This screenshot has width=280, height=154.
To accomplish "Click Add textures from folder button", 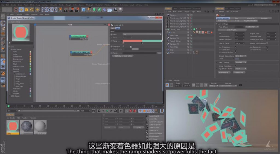I will coord(123,56).
